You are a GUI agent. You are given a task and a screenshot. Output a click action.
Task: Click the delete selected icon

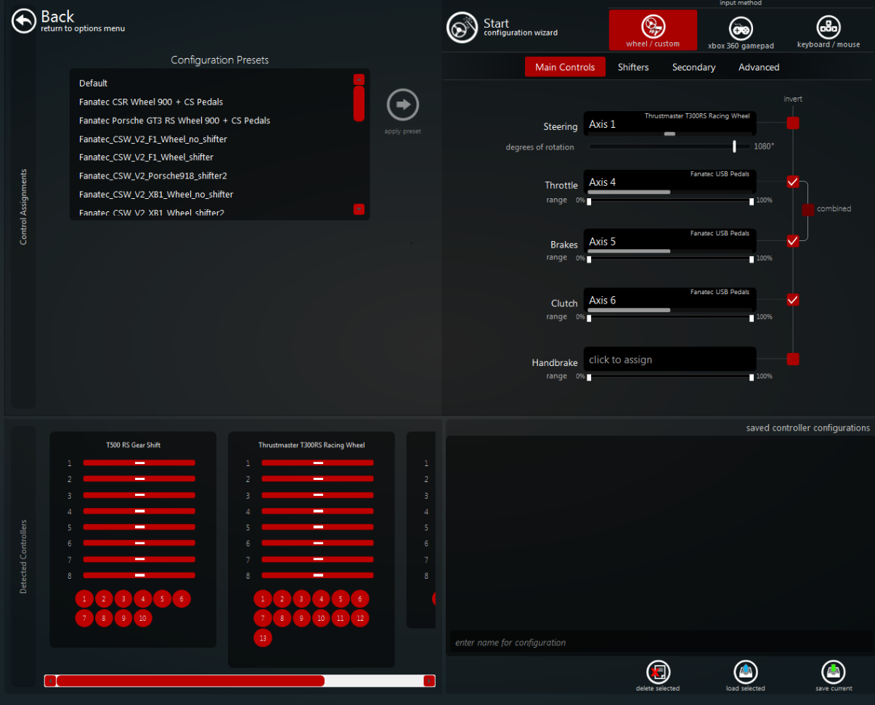click(658, 672)
